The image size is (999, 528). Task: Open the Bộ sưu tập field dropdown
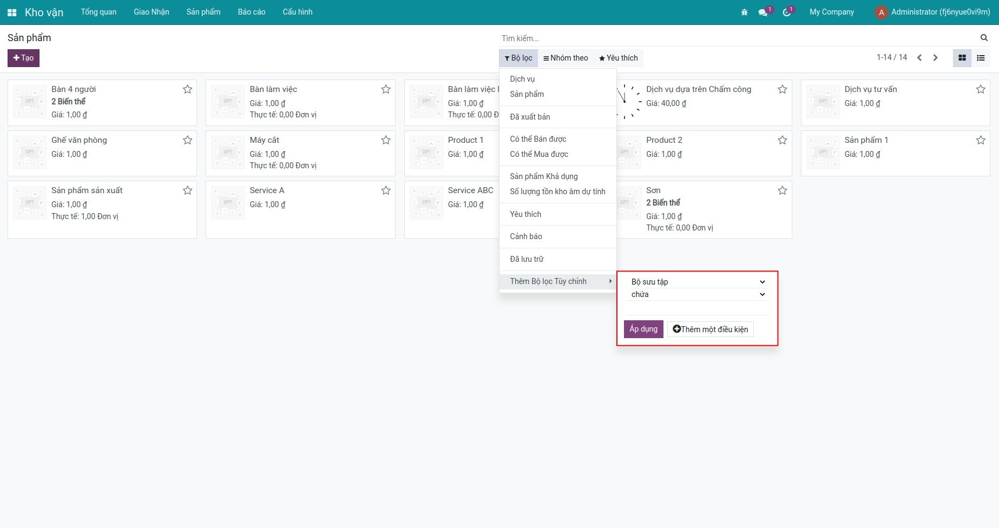pyautogui.click(x=697, y=282)
